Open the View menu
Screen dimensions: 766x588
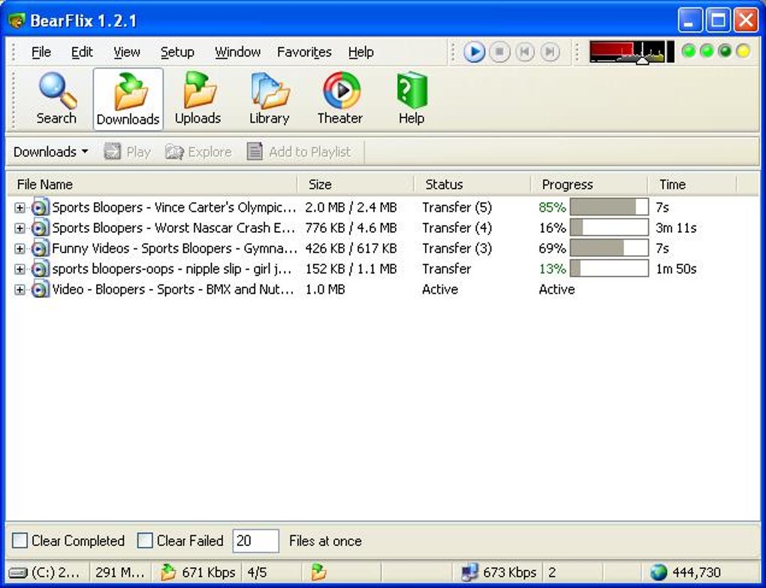tap(126, 52)
